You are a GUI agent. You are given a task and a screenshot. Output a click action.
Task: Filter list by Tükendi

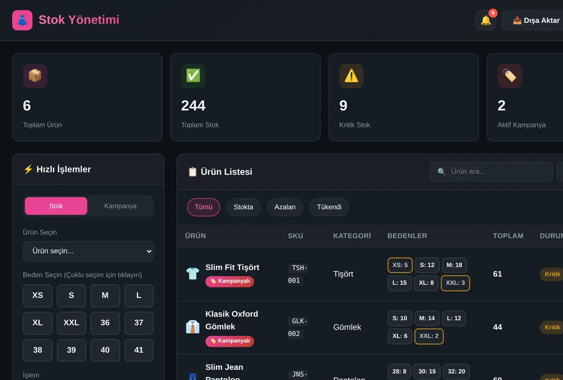tap(329, 207)
